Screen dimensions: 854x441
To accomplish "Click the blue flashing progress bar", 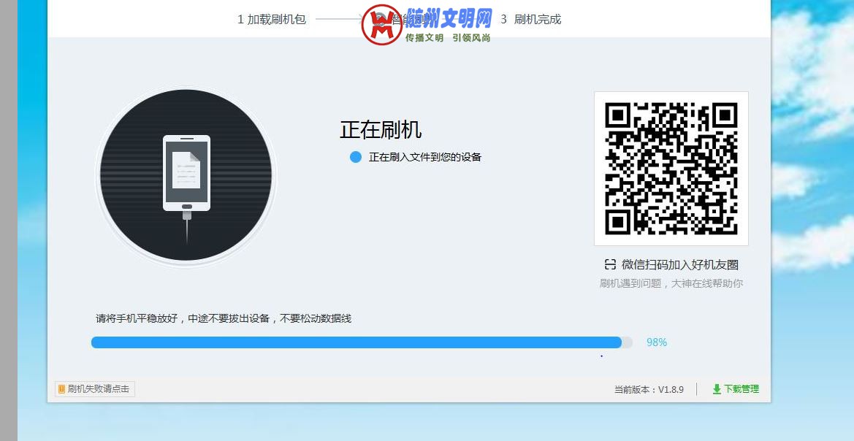I will (357, 342).
